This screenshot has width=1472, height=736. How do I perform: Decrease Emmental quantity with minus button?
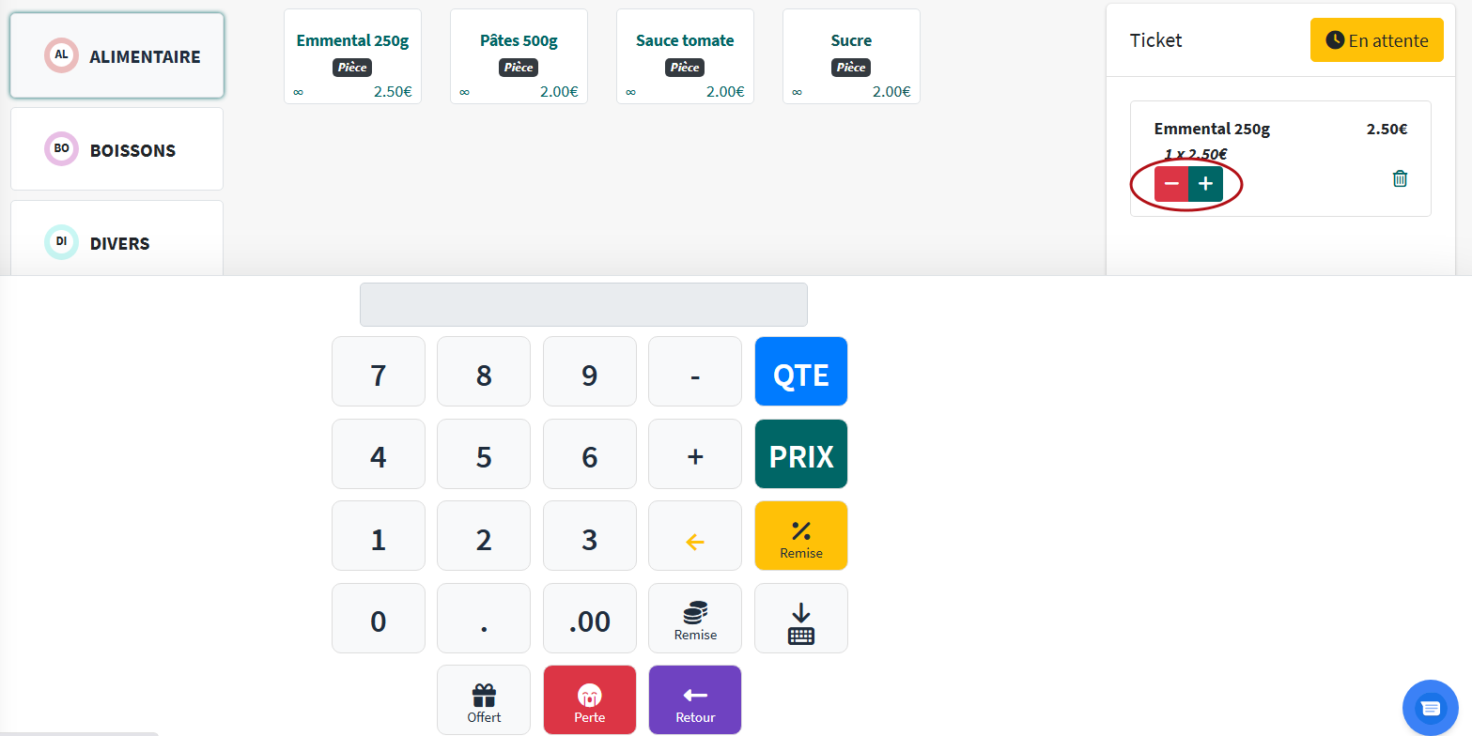point(1171,184)
